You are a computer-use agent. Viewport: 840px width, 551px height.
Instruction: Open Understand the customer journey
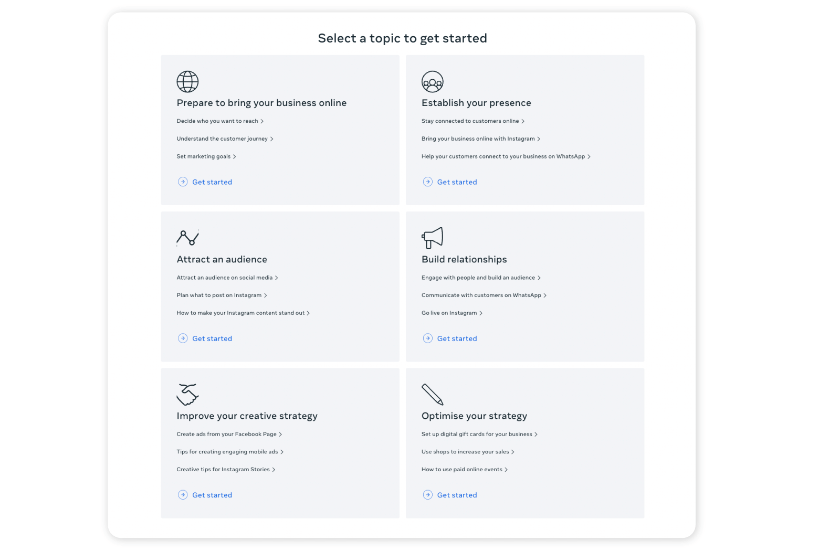coord(223,139)
